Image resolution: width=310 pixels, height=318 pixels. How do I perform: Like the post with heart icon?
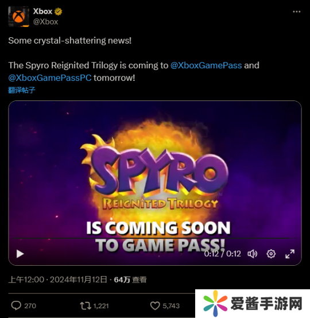coord(155,305)
